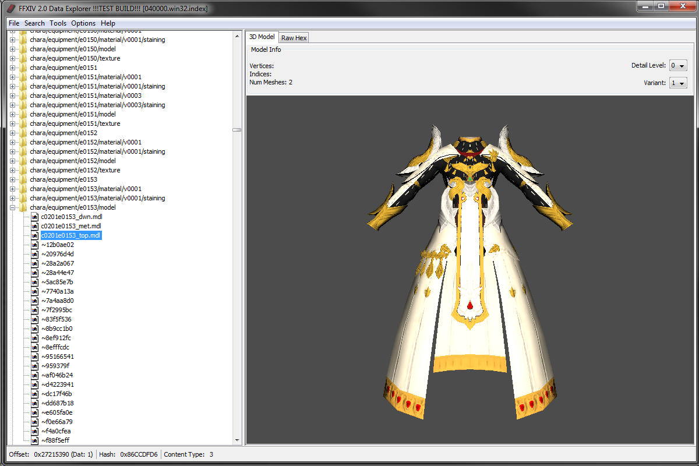Select folder icon of e0151/material/v0003
The image size is (699, 466).
tap(23, 96)
